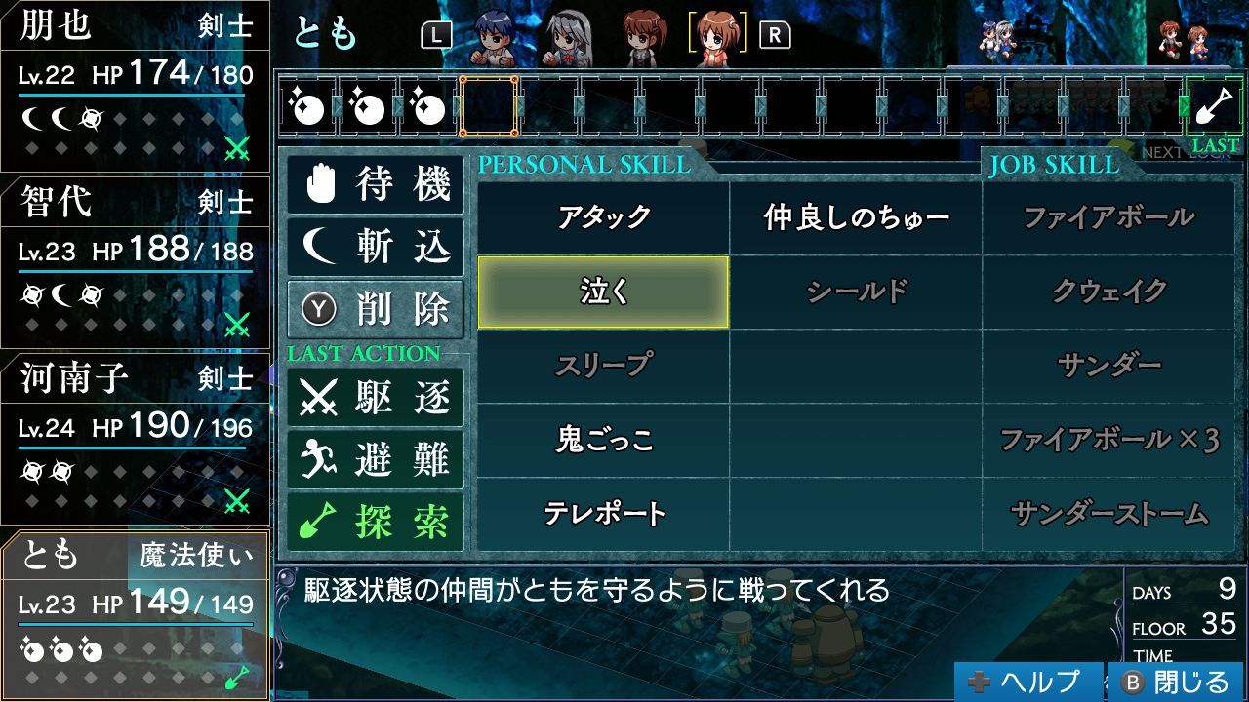Set last action to 駆逐

click(x=376, y=397)
